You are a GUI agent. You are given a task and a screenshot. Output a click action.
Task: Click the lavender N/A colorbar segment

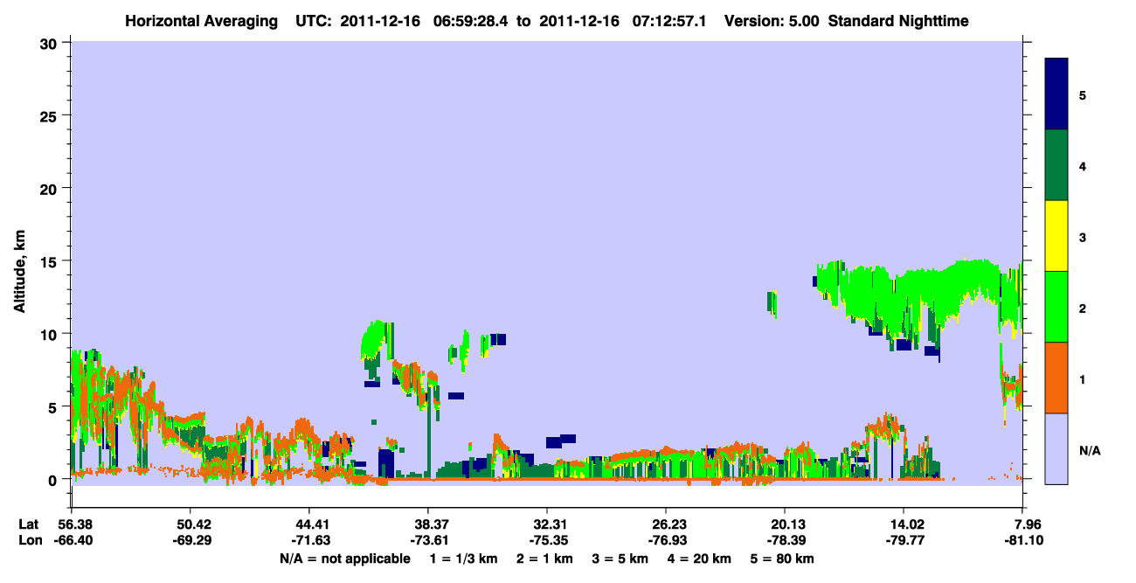[1056, 448]
